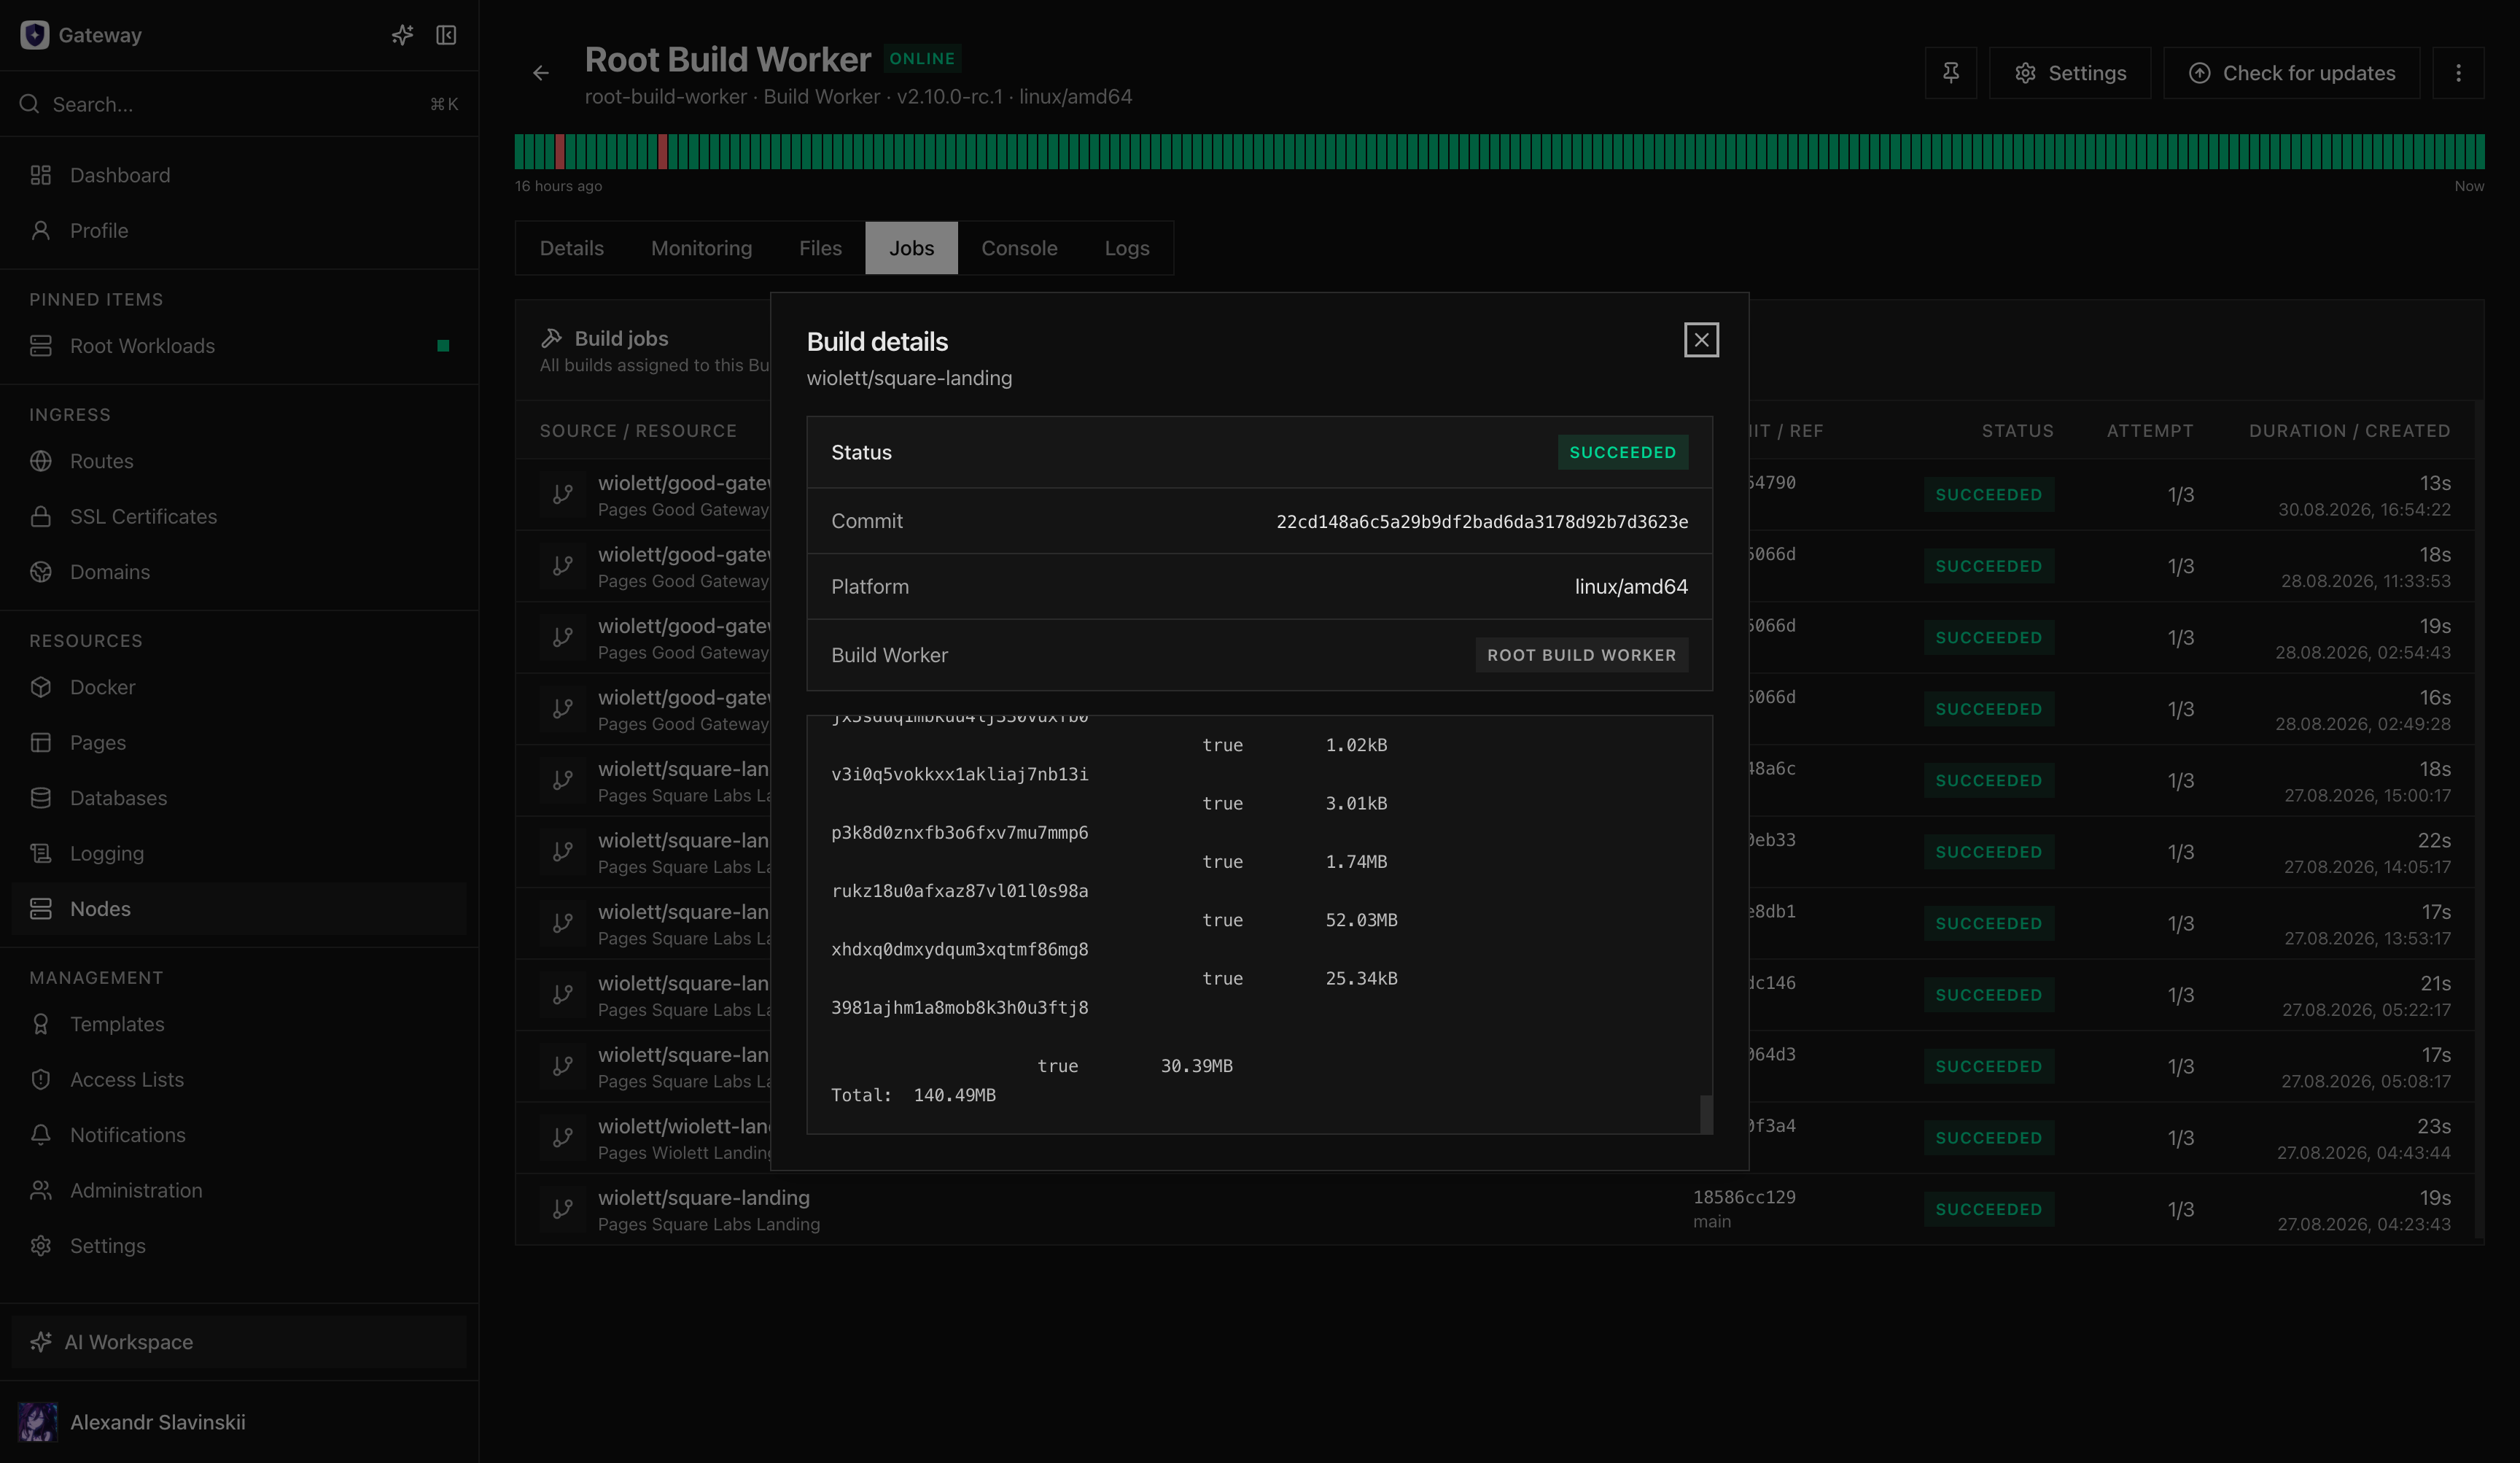Image resolution: width=2520 pixels, height=1463 pixels.
Task: Collapse the sidebar with panel icon
Action: click(446, 35)
